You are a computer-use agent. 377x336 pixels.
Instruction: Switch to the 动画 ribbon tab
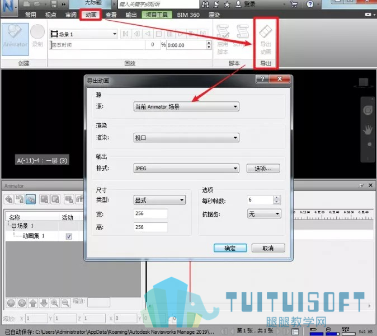pos(91,15)
